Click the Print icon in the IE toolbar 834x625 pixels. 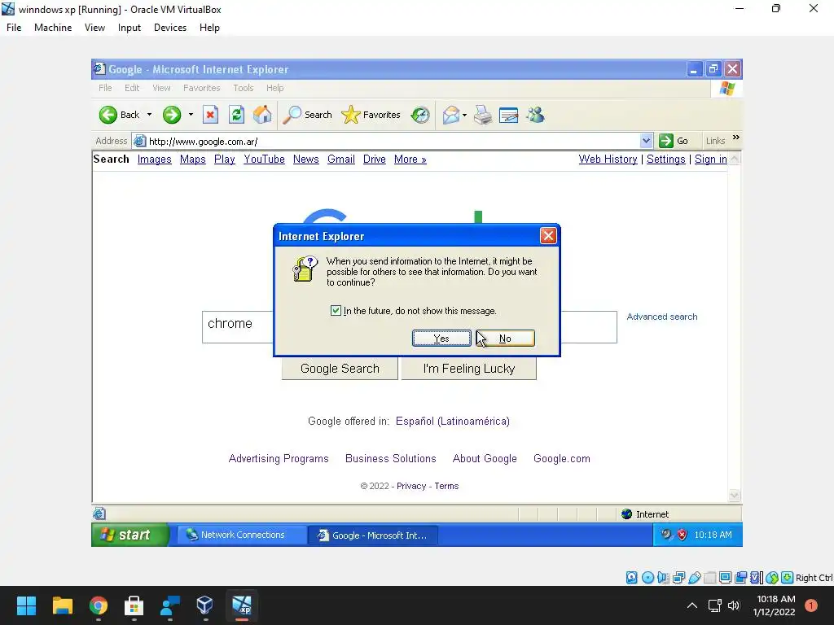pos(483,115)
